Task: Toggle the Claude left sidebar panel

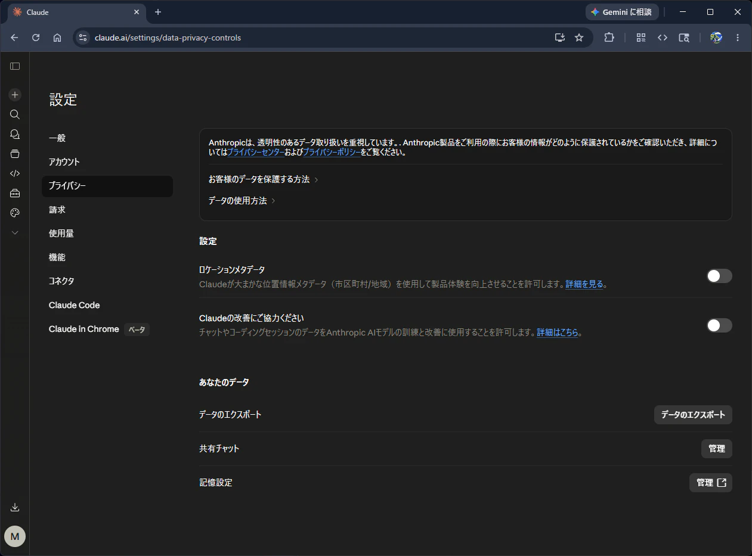Action: (x=15, y=66)
